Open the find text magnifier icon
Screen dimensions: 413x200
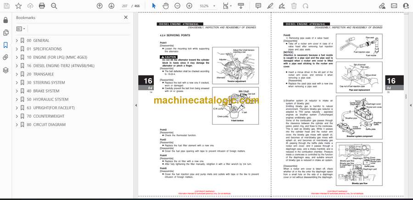point(54,6)
